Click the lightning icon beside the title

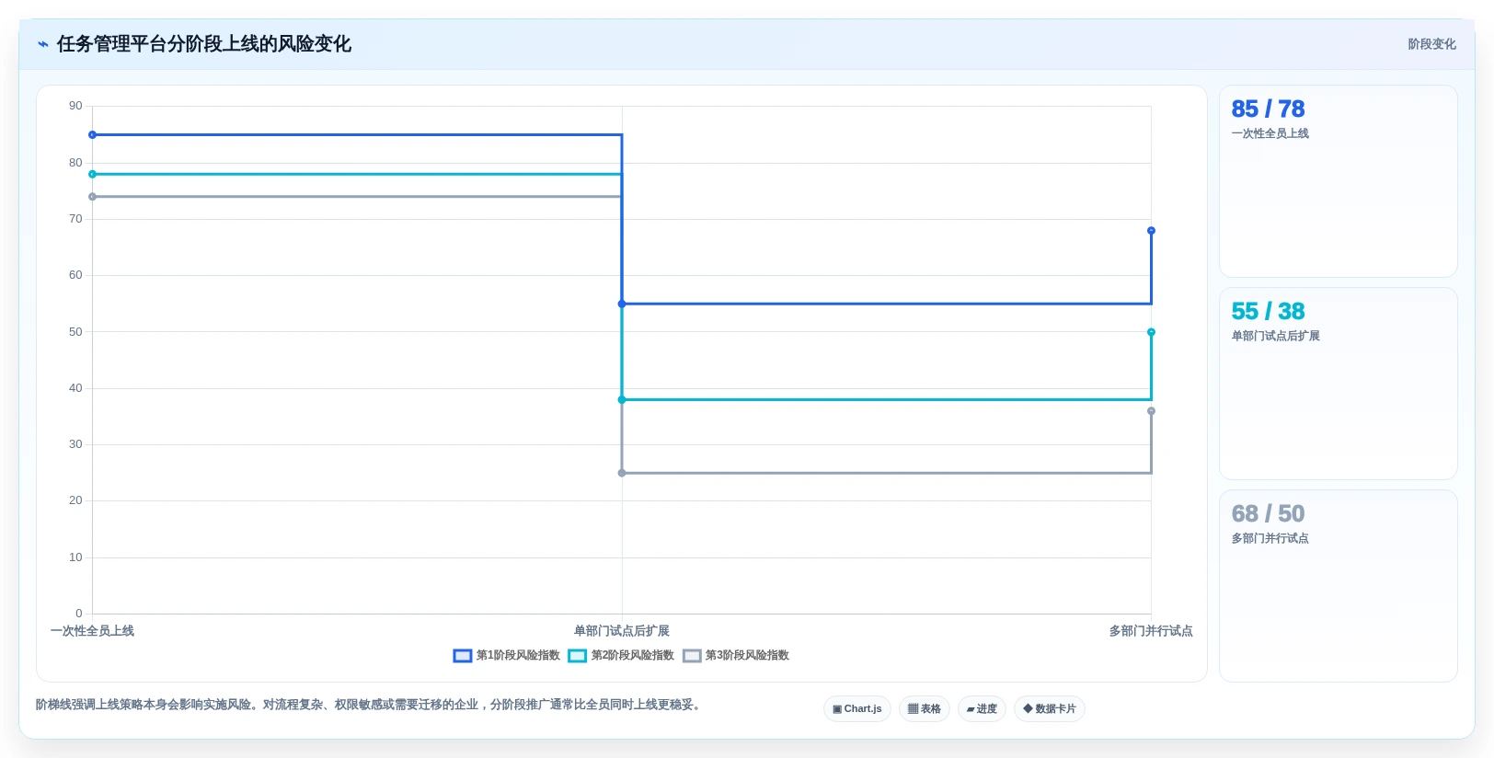click(x=42, y=44)
